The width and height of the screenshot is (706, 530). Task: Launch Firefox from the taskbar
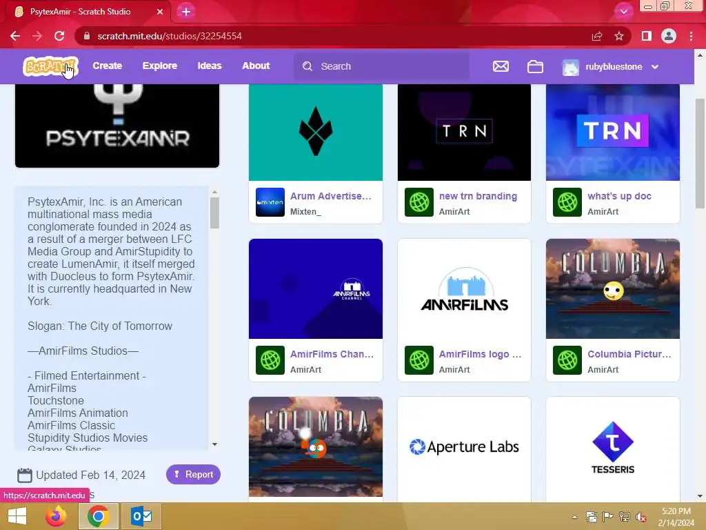(56, 516)
